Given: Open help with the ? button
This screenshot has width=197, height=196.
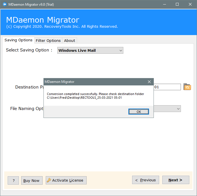Looking at the screenshot, I should [13, 180].
